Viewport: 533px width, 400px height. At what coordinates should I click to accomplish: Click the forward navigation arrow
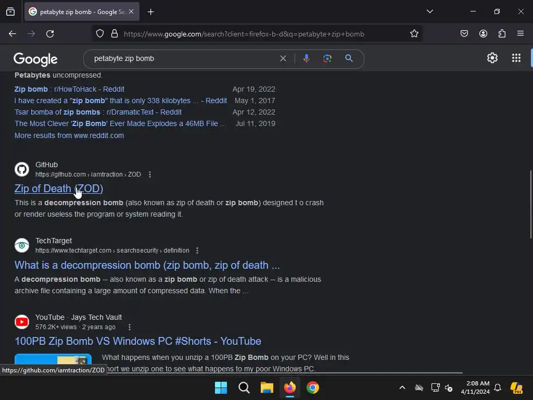coord(31,34)
